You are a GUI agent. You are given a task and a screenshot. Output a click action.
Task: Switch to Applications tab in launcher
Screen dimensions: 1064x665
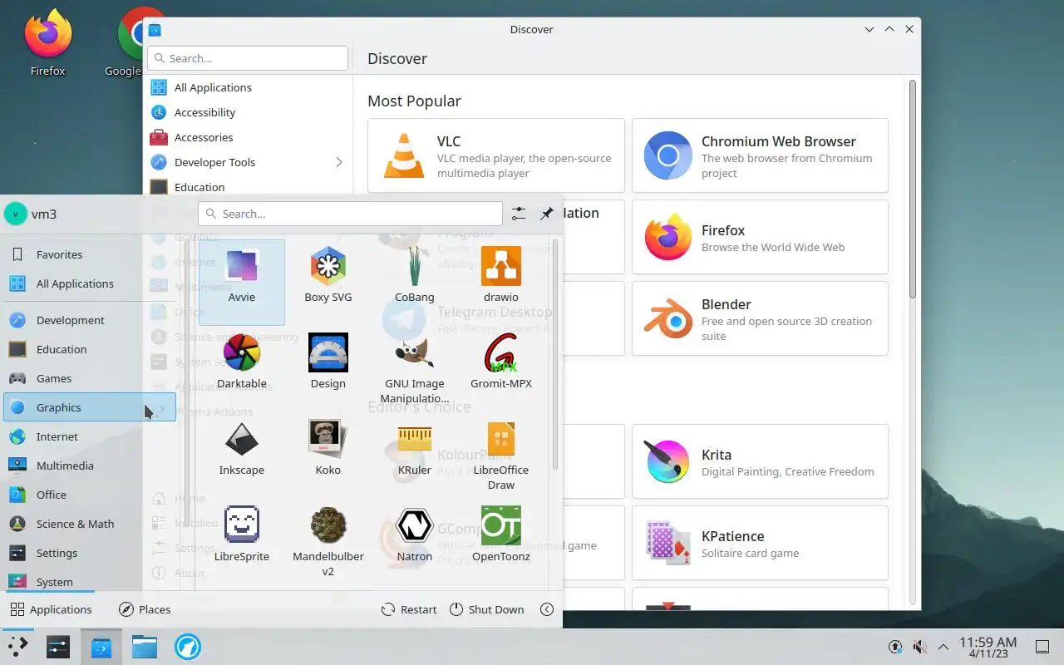51,609
